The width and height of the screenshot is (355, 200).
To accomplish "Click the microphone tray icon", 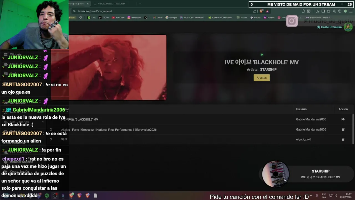I will [x=317, y=196].
